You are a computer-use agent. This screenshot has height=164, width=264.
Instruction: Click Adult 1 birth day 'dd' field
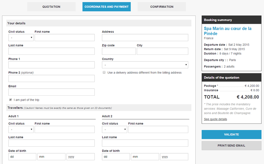tap(22, 157)
